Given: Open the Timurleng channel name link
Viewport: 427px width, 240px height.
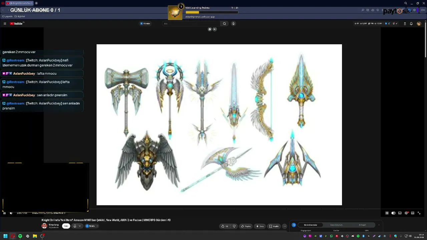Looking at the screenshot, I should (x=53, y=225).
